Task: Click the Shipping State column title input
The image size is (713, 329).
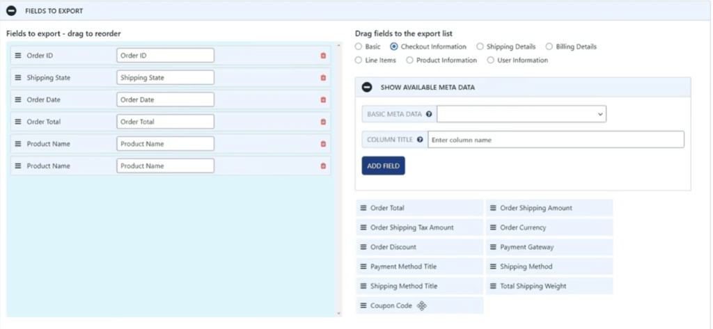Action: (165, 78)
